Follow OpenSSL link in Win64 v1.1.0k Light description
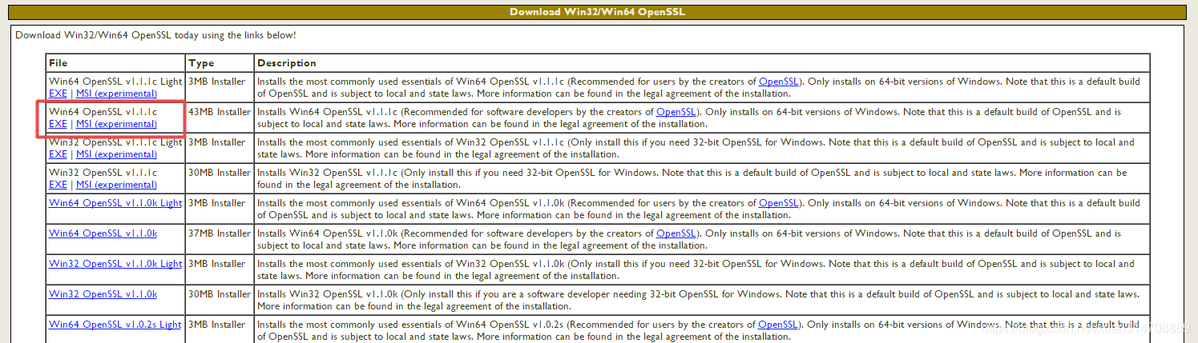The height and width of the screenshot is (343, 1198). [778, 203]
